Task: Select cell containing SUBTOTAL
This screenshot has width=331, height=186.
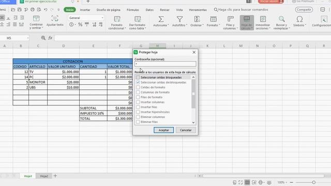Action: [93, 108]
